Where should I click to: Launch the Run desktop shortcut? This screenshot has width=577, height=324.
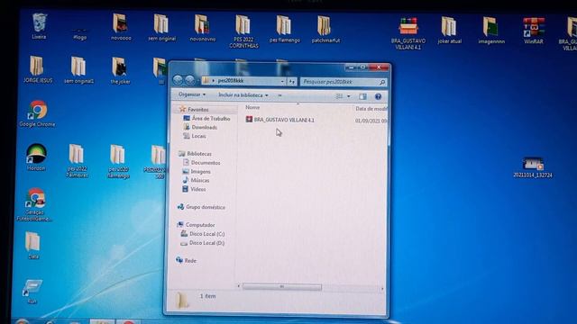click(32, 292)
